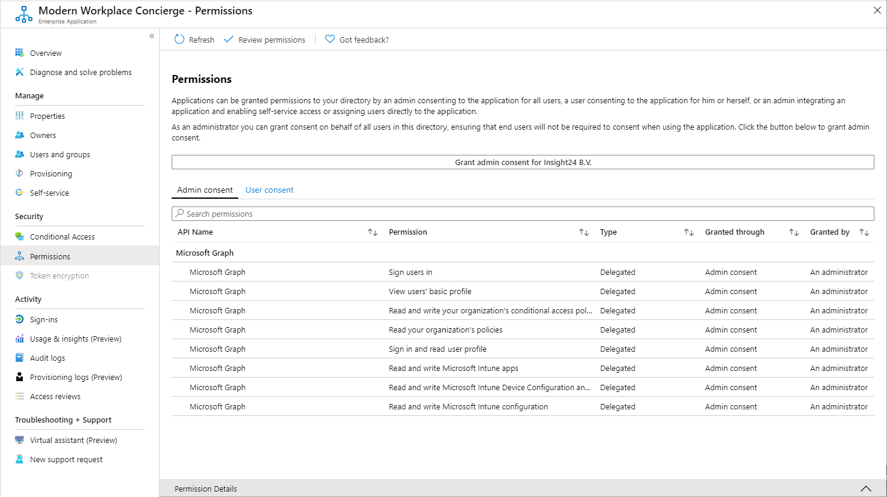Collapse the sidebar with double chevron
887x497 pixels.
(152, 36)
